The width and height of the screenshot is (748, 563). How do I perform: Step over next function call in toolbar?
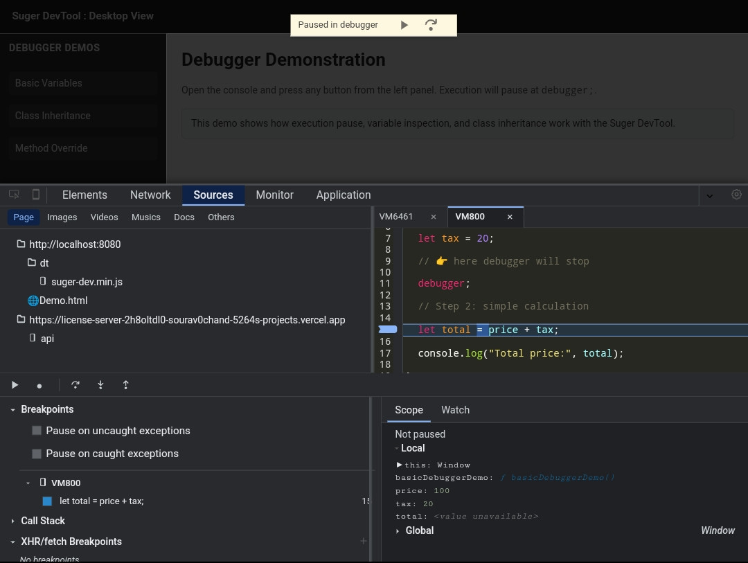pyautogui.click(x=75, y=384)
